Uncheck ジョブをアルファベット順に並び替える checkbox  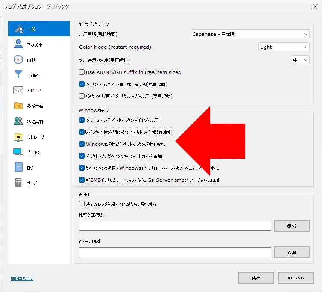coord(82,84)
